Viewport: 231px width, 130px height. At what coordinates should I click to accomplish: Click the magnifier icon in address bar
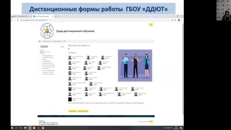click(x=172, y=20)
